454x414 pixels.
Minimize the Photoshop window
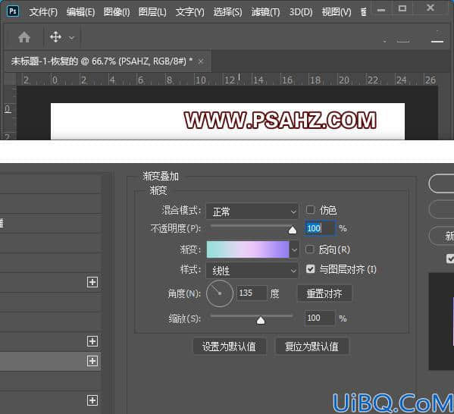click(x=381, y=10)
